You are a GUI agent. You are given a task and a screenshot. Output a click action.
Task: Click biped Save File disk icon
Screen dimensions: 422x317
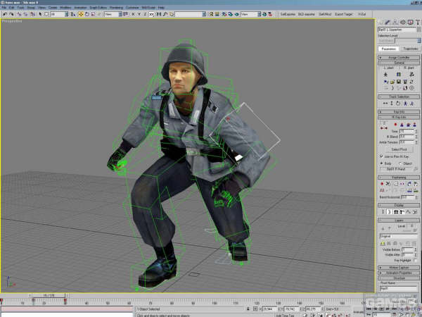(399, 82)
